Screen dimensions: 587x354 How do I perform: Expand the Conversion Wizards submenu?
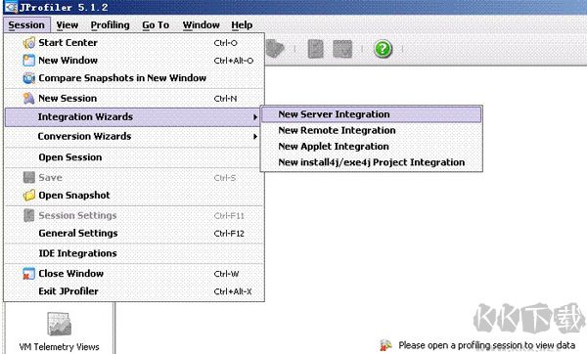pos(132,136)
